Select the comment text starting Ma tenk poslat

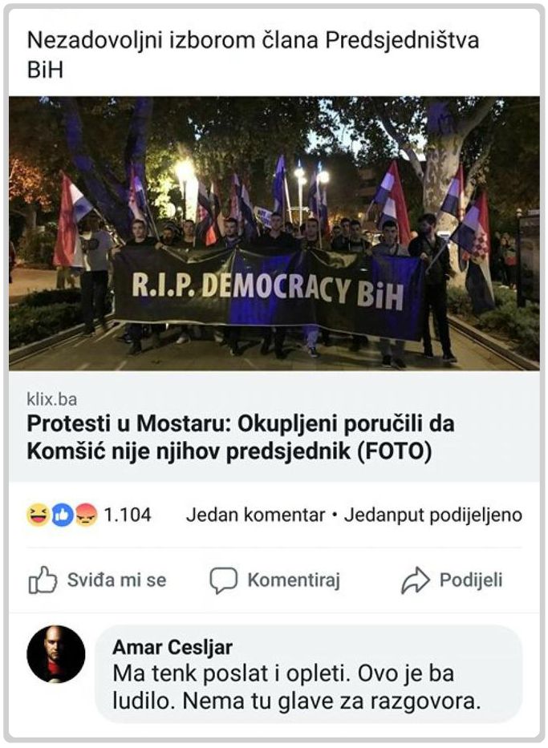click(296, 687)
